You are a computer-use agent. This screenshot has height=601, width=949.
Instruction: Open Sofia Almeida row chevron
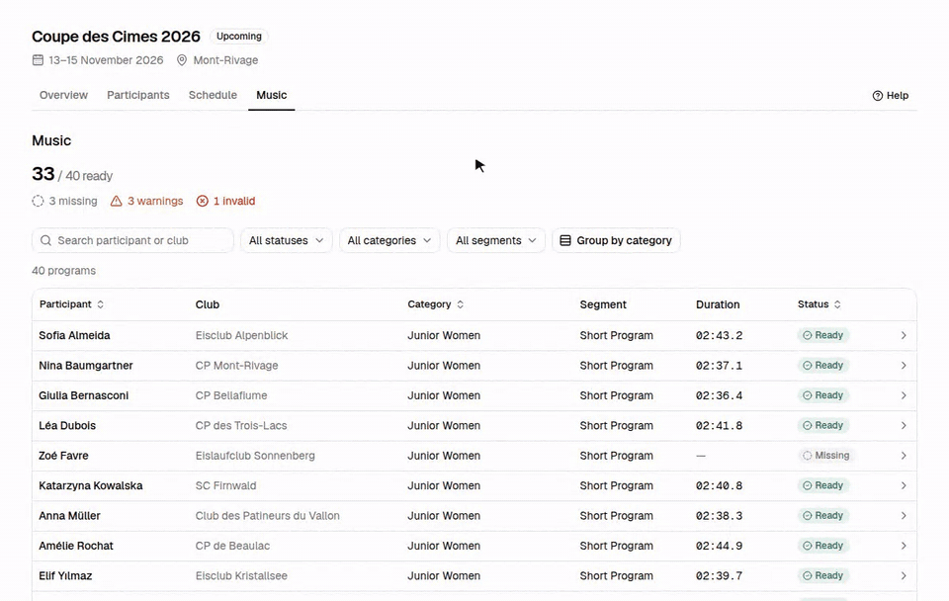(904, 335)
